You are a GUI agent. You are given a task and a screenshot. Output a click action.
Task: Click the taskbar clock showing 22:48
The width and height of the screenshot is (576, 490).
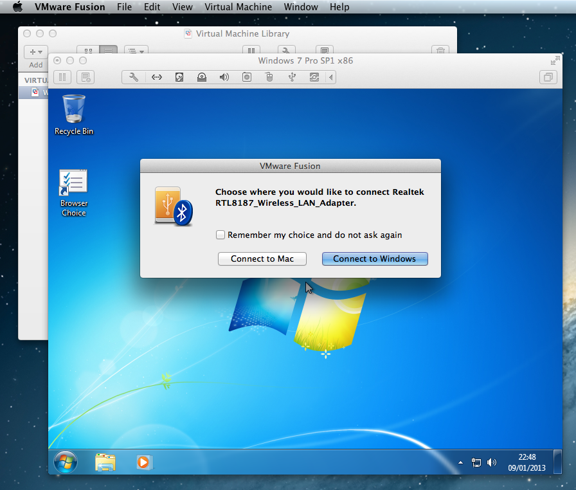(527, 462)
